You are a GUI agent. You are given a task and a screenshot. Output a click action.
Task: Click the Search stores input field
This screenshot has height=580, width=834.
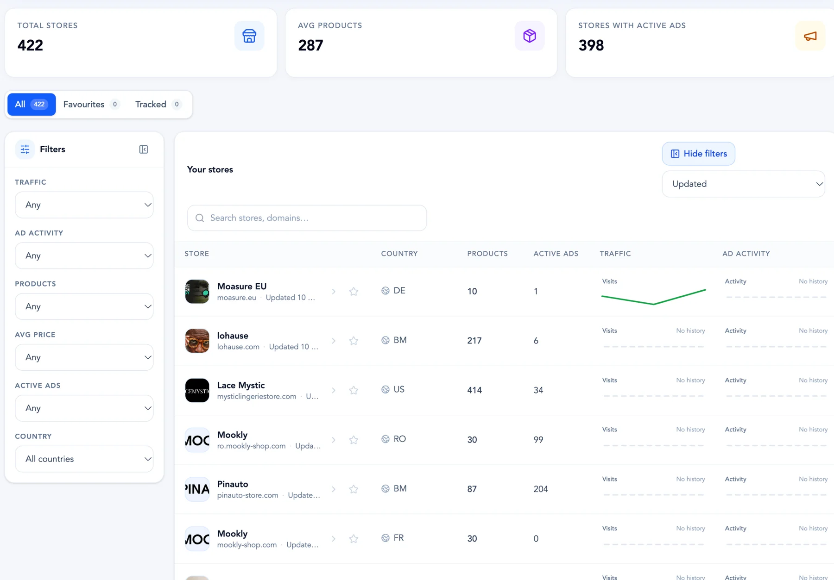coord(307,218)
